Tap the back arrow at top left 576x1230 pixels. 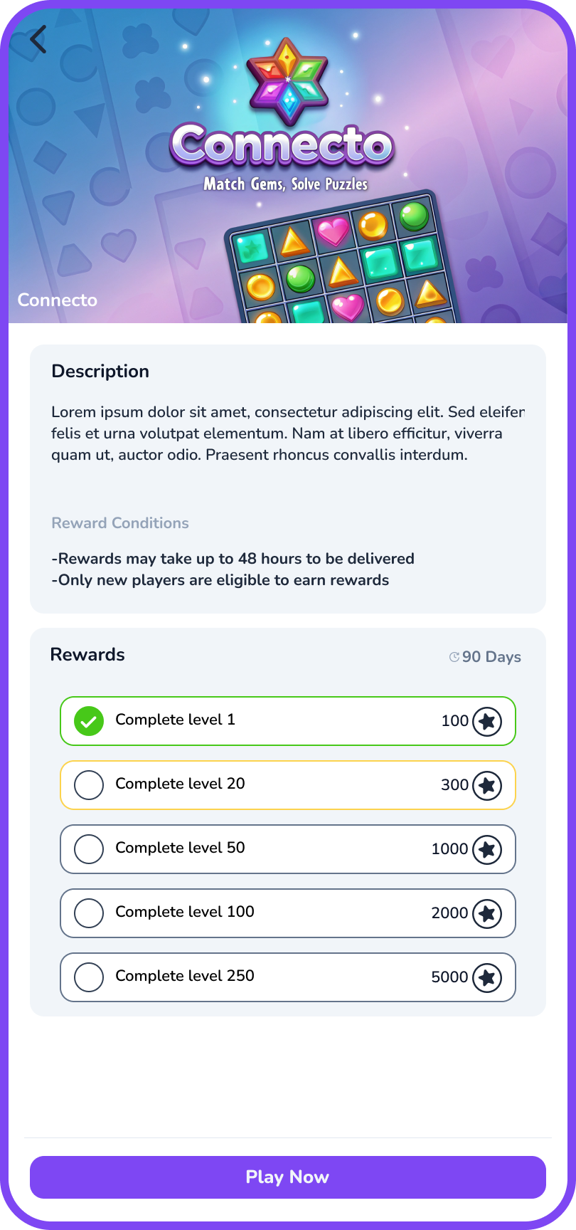[38, 41]
